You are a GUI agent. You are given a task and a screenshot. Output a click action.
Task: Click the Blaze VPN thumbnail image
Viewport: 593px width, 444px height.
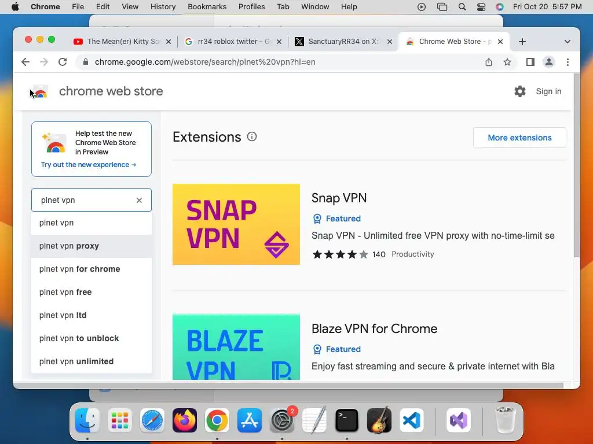pyautogui.click(x=236, y=347)
